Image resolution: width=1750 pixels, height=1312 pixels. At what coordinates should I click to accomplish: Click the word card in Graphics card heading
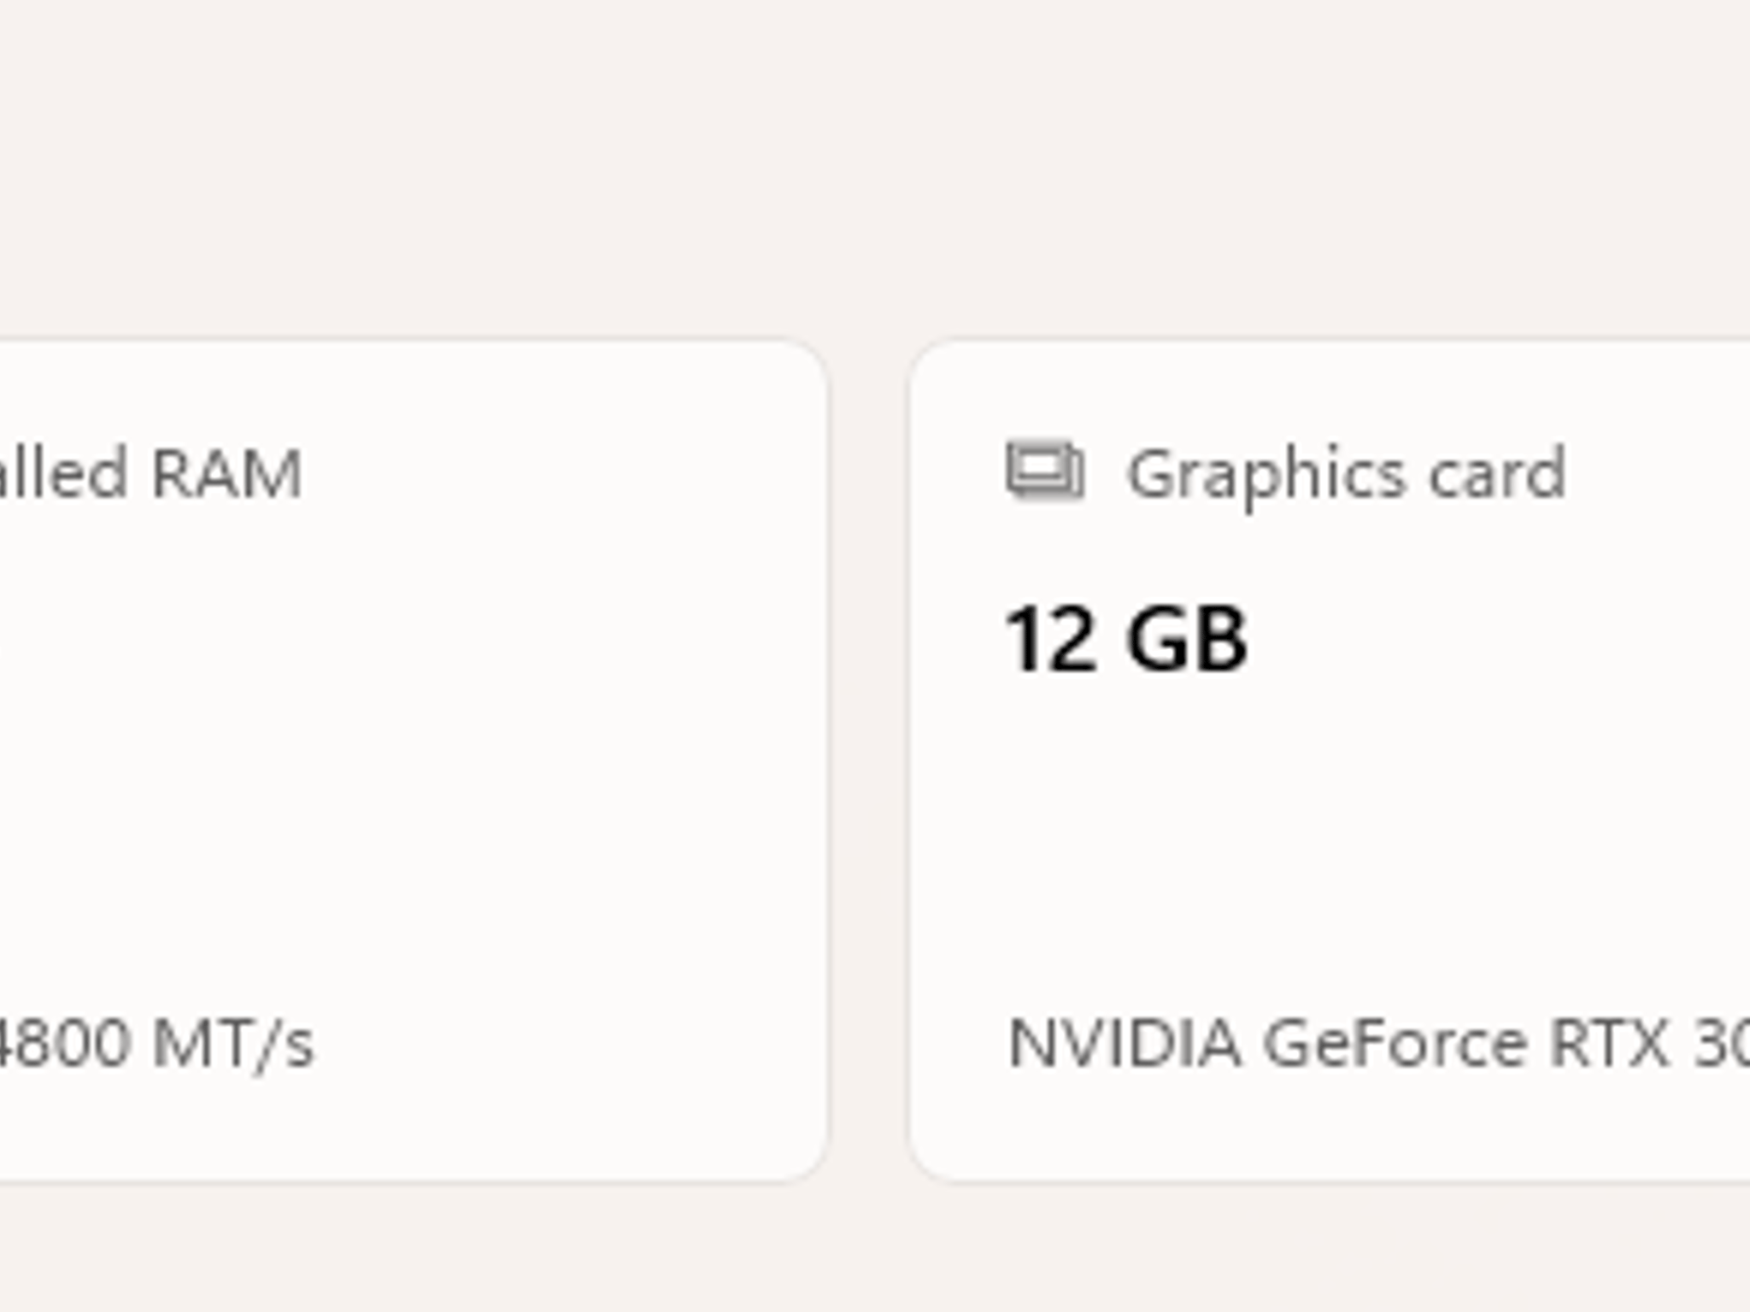click(1498, 472)
